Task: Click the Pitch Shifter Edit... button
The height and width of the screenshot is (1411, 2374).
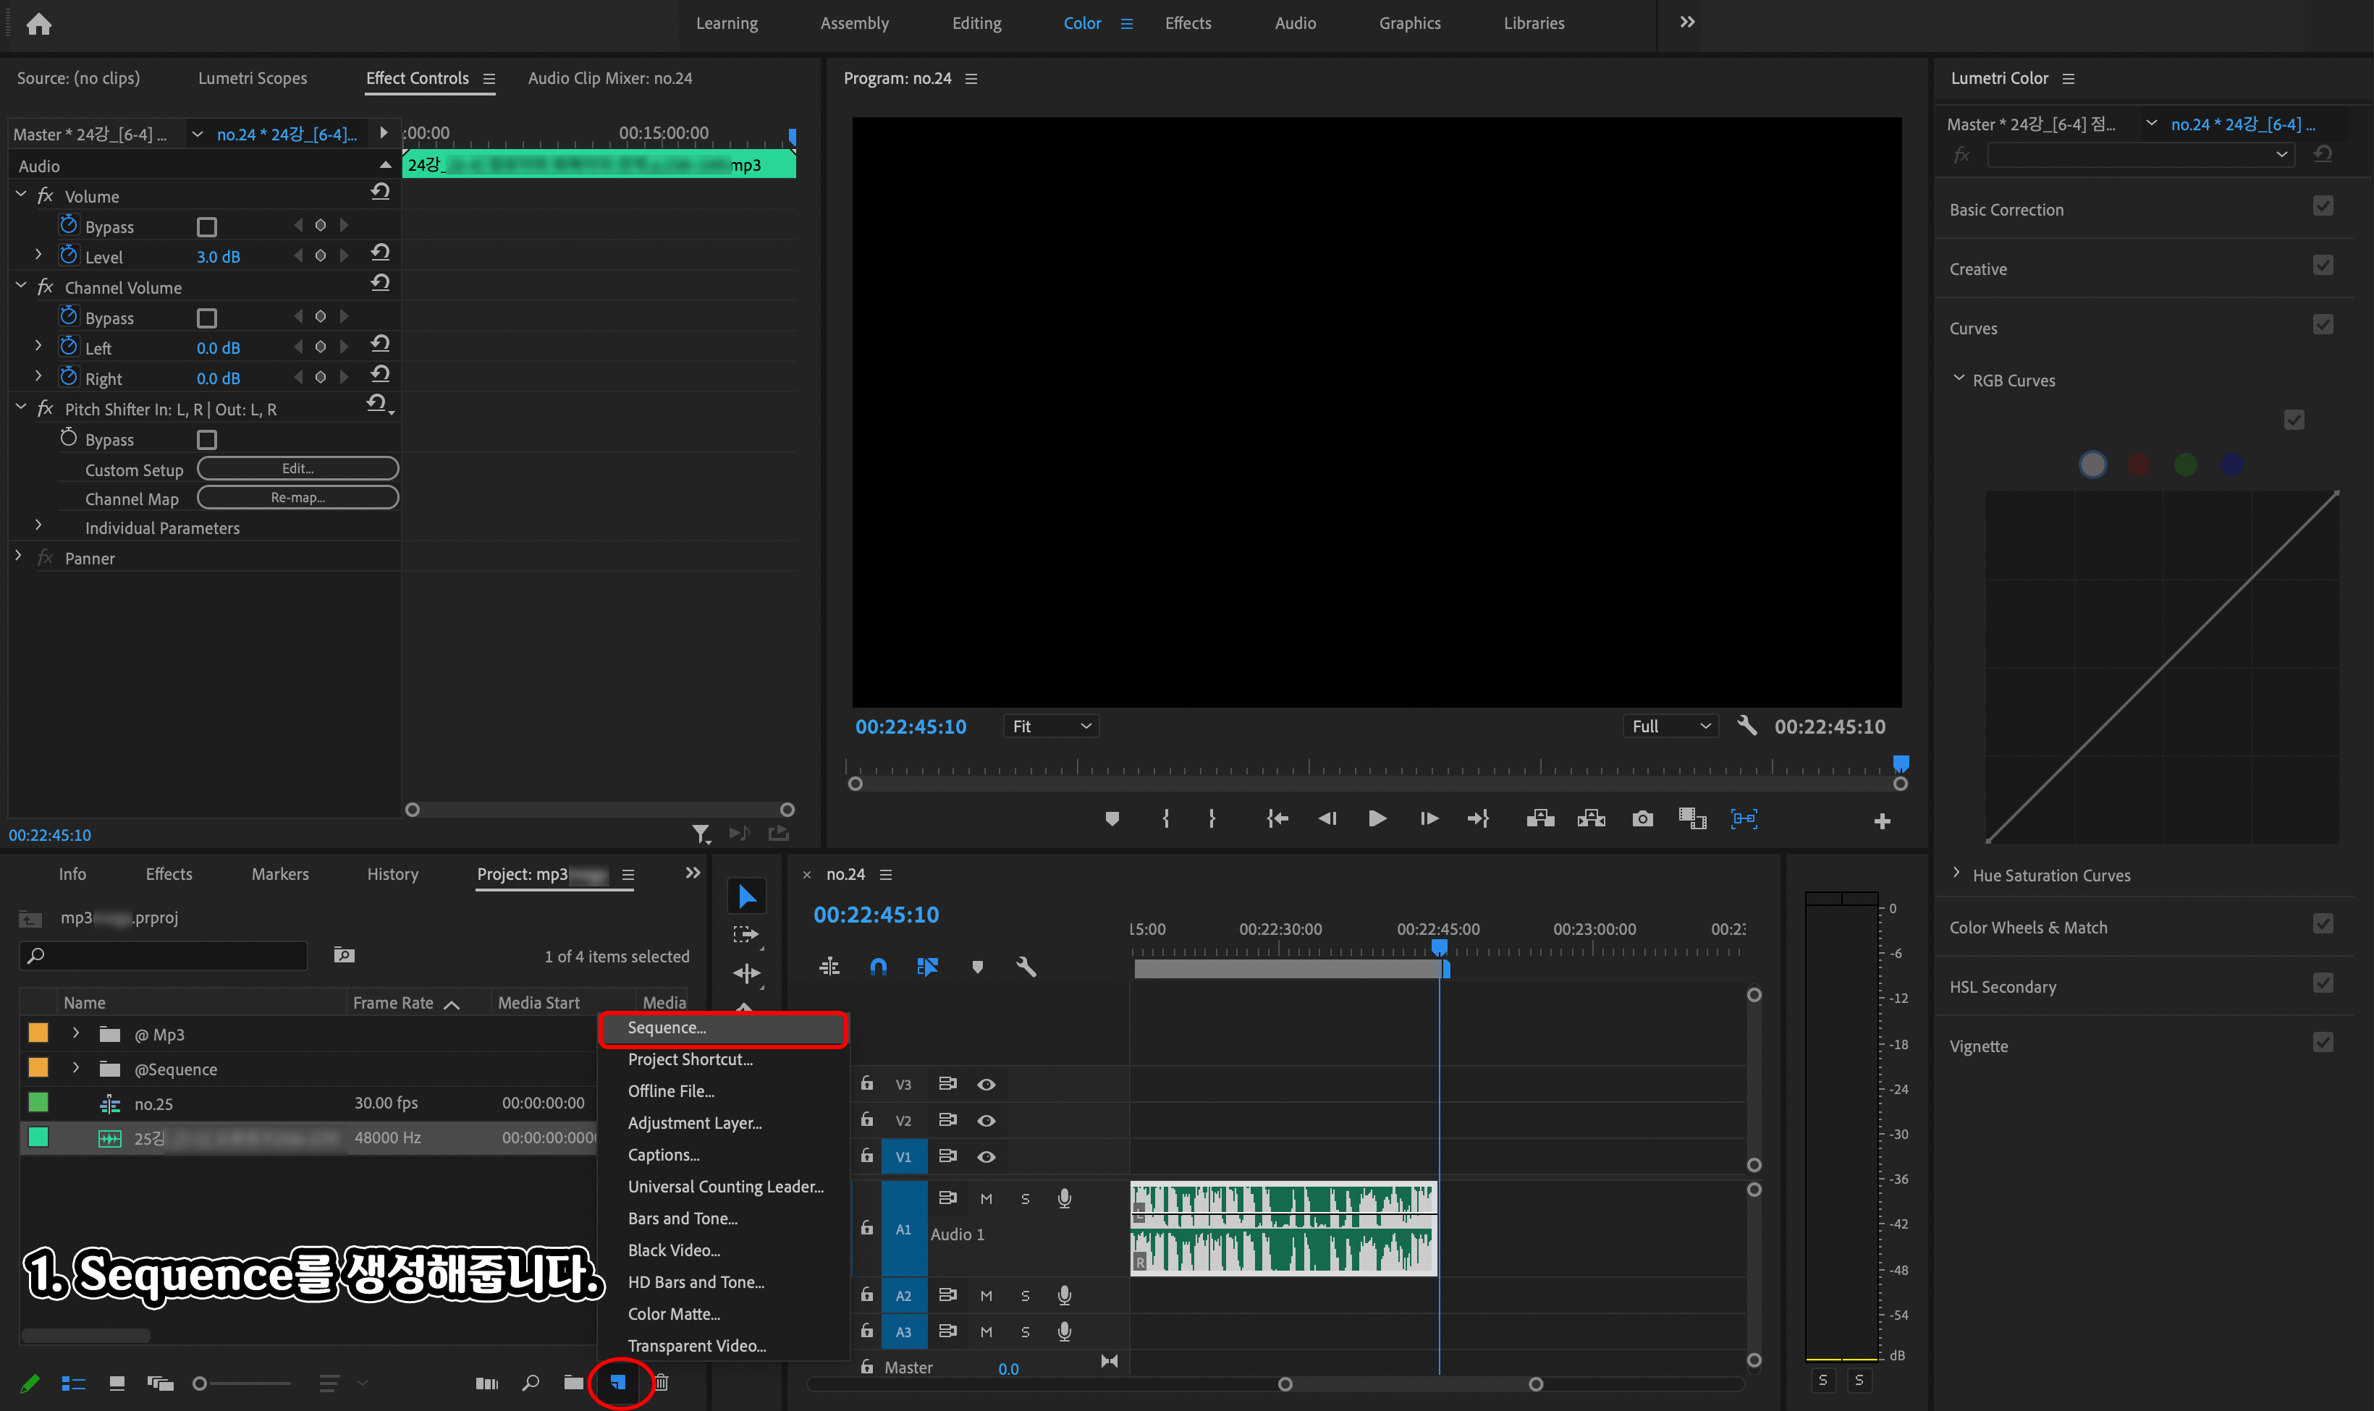Action: pos(297,469)
